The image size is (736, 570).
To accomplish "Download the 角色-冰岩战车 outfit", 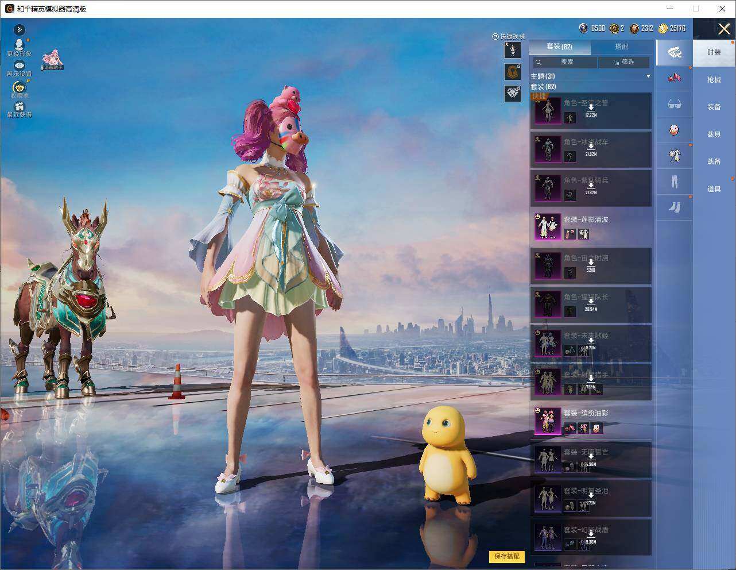I will click(591, 150).
